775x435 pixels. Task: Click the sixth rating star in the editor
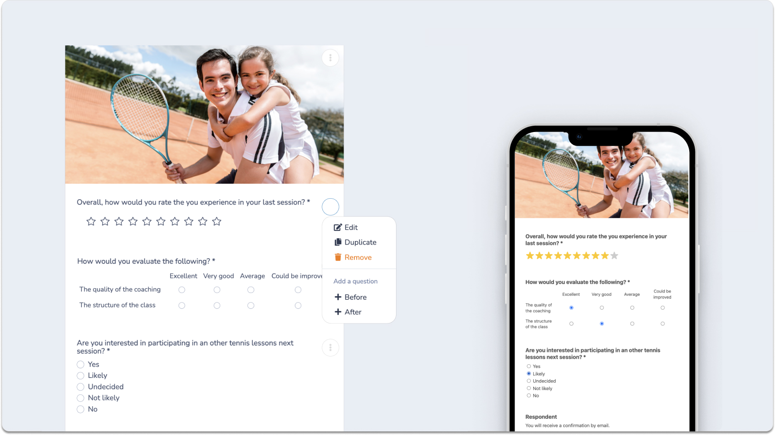161,221
